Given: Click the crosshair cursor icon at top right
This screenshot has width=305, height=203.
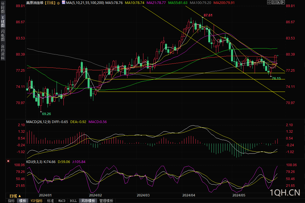Looking at the screenshot, I should click(269, 2).
